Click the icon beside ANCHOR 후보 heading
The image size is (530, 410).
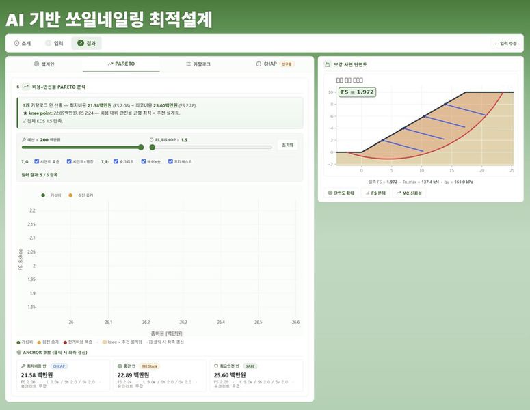pyautogui.click(x=19, y=352)
